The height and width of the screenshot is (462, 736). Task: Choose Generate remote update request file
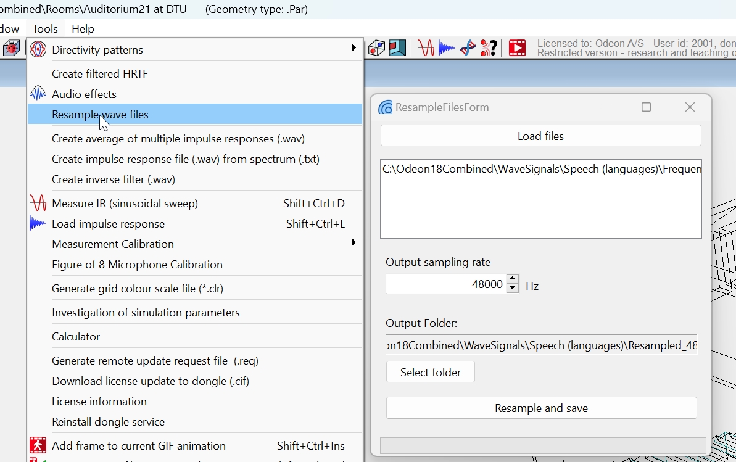[x=195, y=361]
